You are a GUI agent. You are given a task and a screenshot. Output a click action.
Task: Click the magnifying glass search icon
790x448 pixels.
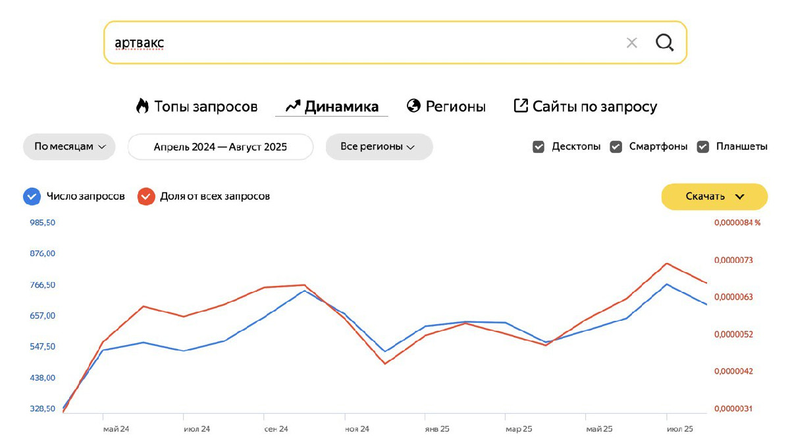pyautogui.click(x=665, y=43)
